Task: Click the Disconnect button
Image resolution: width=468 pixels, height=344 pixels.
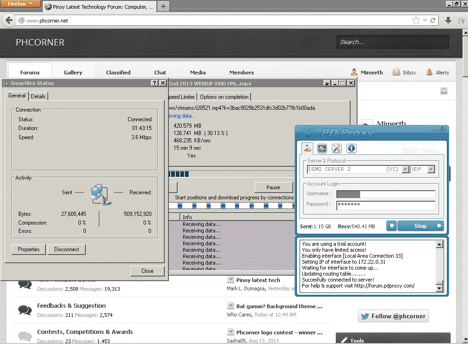Action: point(67,249)
